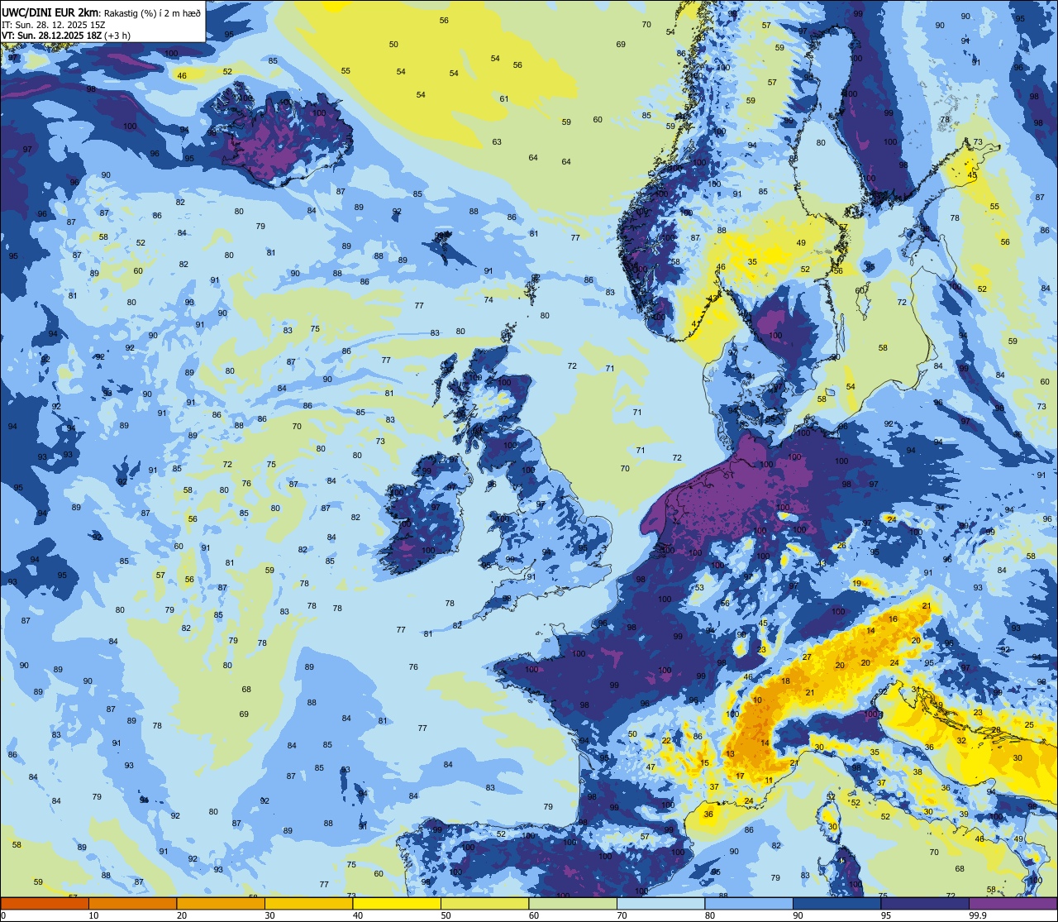The height and width of the screenshot is (922, 1058).
Task: Click the 50–60 legend color swatch
Action: [484, 903]
